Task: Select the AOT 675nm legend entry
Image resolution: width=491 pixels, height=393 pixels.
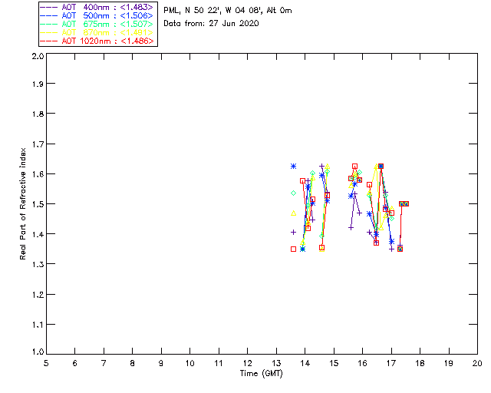Action: click(x=98, y=24)
